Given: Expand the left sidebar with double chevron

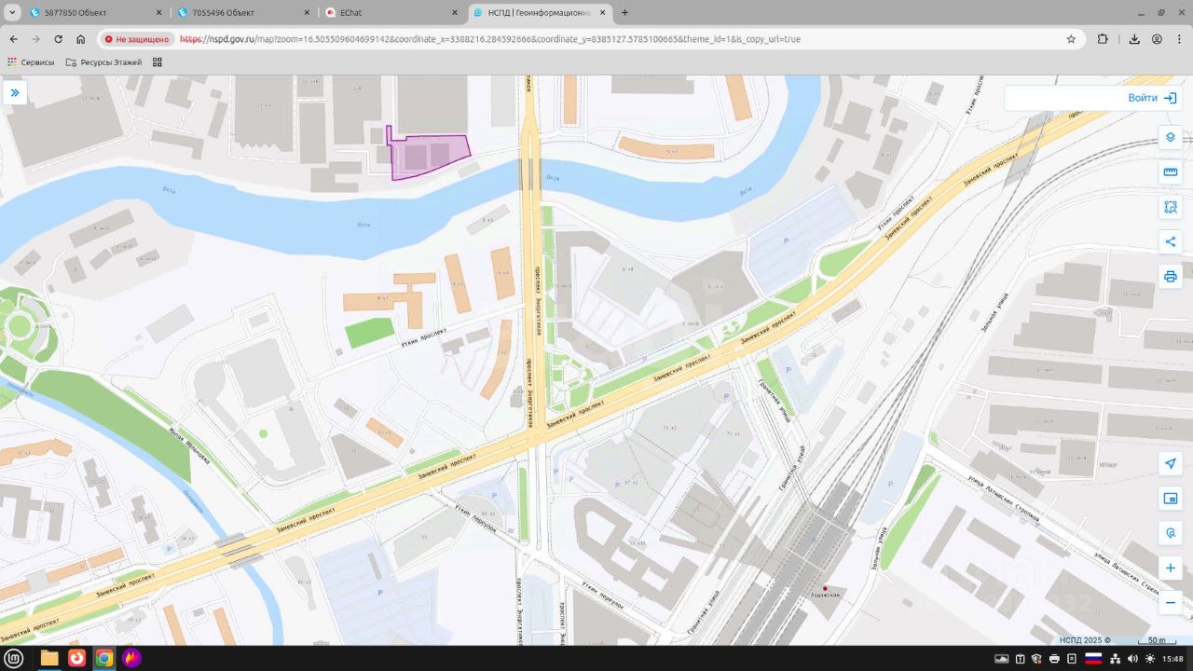Looking at the screenshot, I should [15, 93].
